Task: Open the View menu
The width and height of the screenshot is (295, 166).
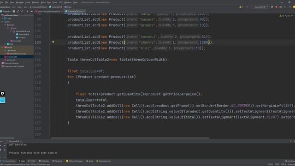Action: point(12,2)
